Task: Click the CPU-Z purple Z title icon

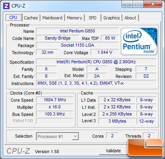Action: click(6, 6)
